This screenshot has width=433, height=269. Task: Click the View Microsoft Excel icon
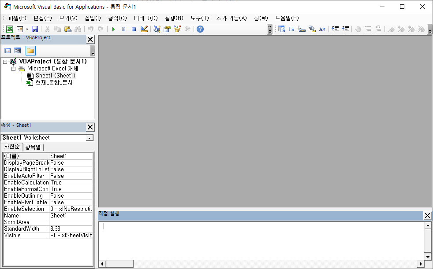coord(10,29)
